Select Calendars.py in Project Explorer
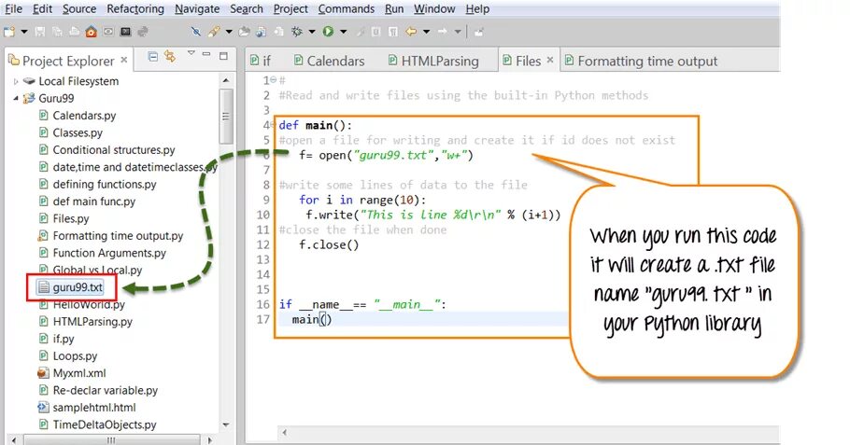The height and width of the screenshot is (445, 850). click(77, 116)
